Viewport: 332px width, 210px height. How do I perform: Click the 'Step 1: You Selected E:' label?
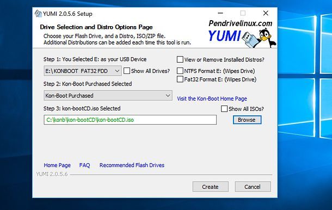[x=95, y=59]
